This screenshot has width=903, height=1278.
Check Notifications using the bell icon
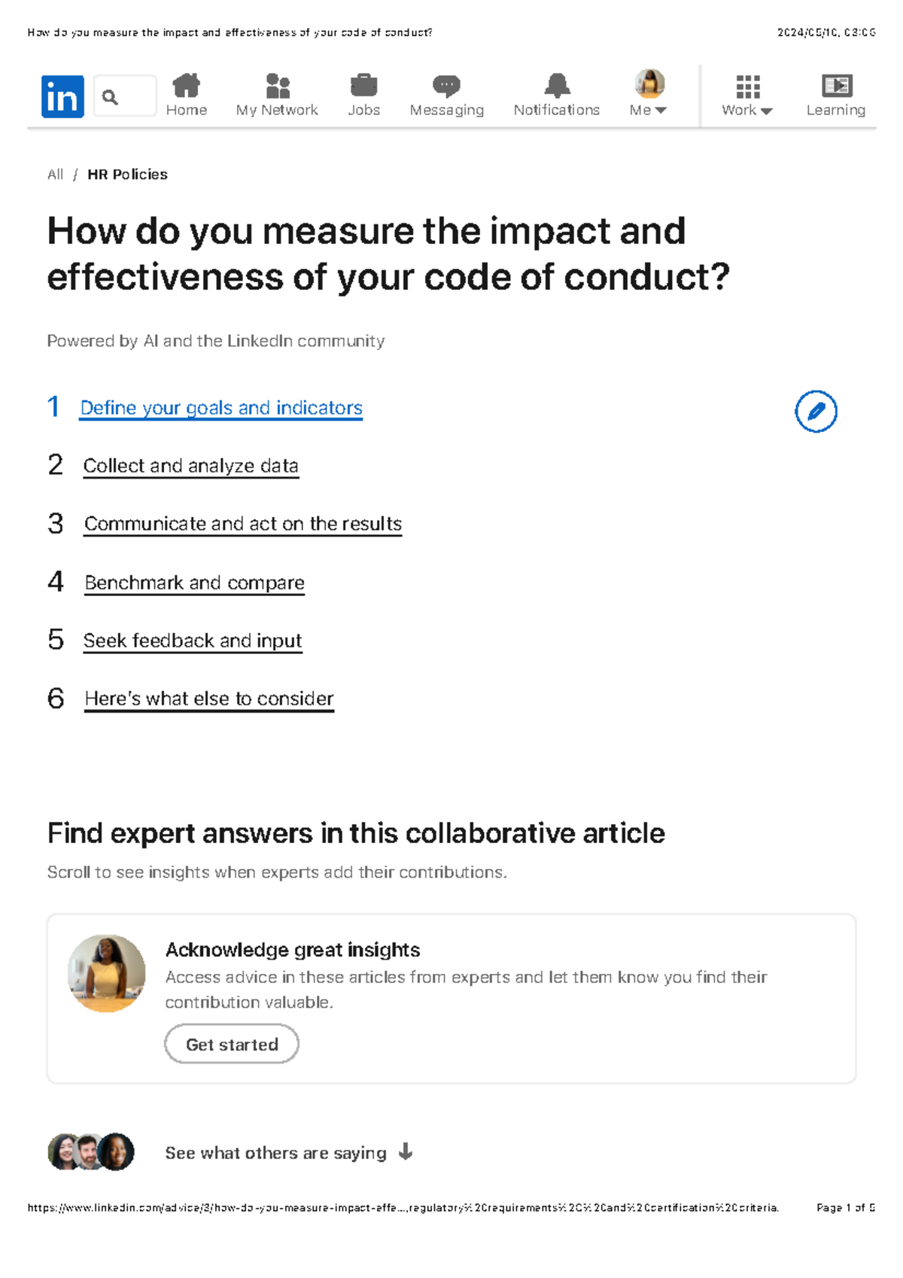point(556,85)
